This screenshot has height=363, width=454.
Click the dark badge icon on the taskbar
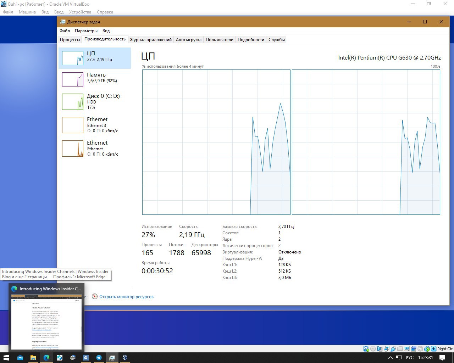click(73, 358)
